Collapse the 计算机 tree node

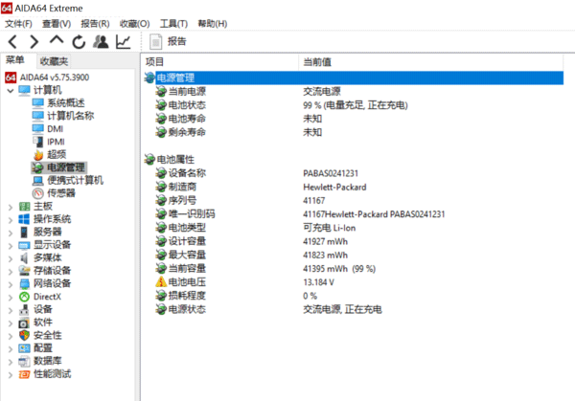click(11, 91)
